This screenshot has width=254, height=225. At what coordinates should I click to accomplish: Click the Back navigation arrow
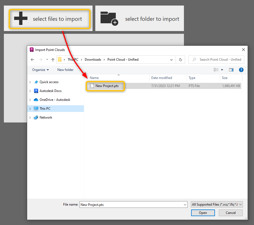[x=32, y=59]
